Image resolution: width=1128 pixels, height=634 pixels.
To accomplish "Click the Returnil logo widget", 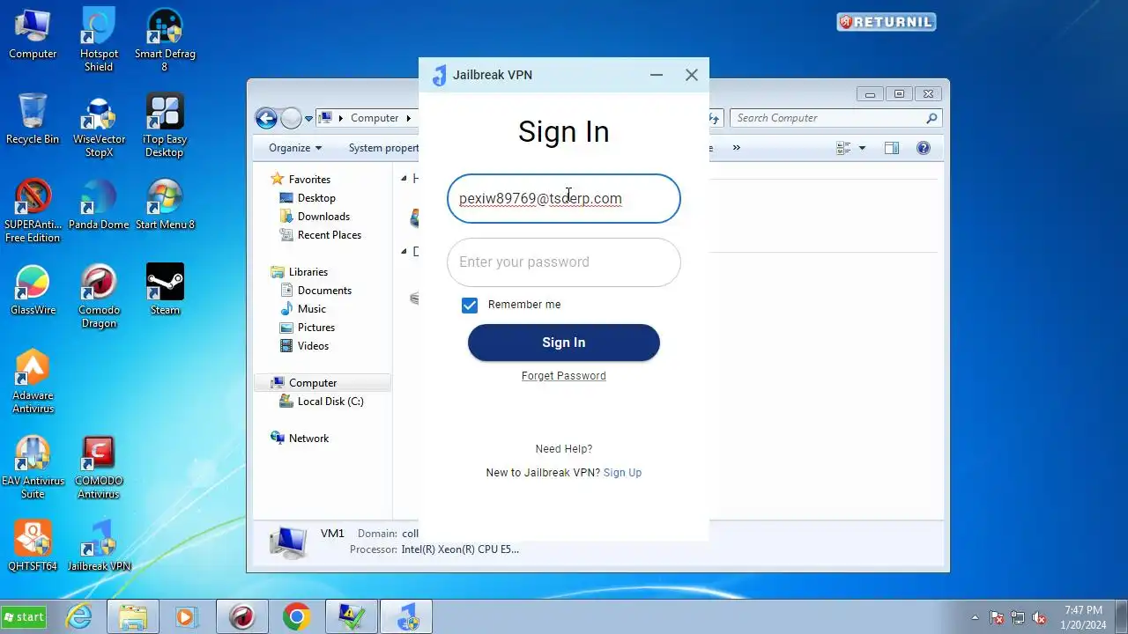I will [887, 22].
